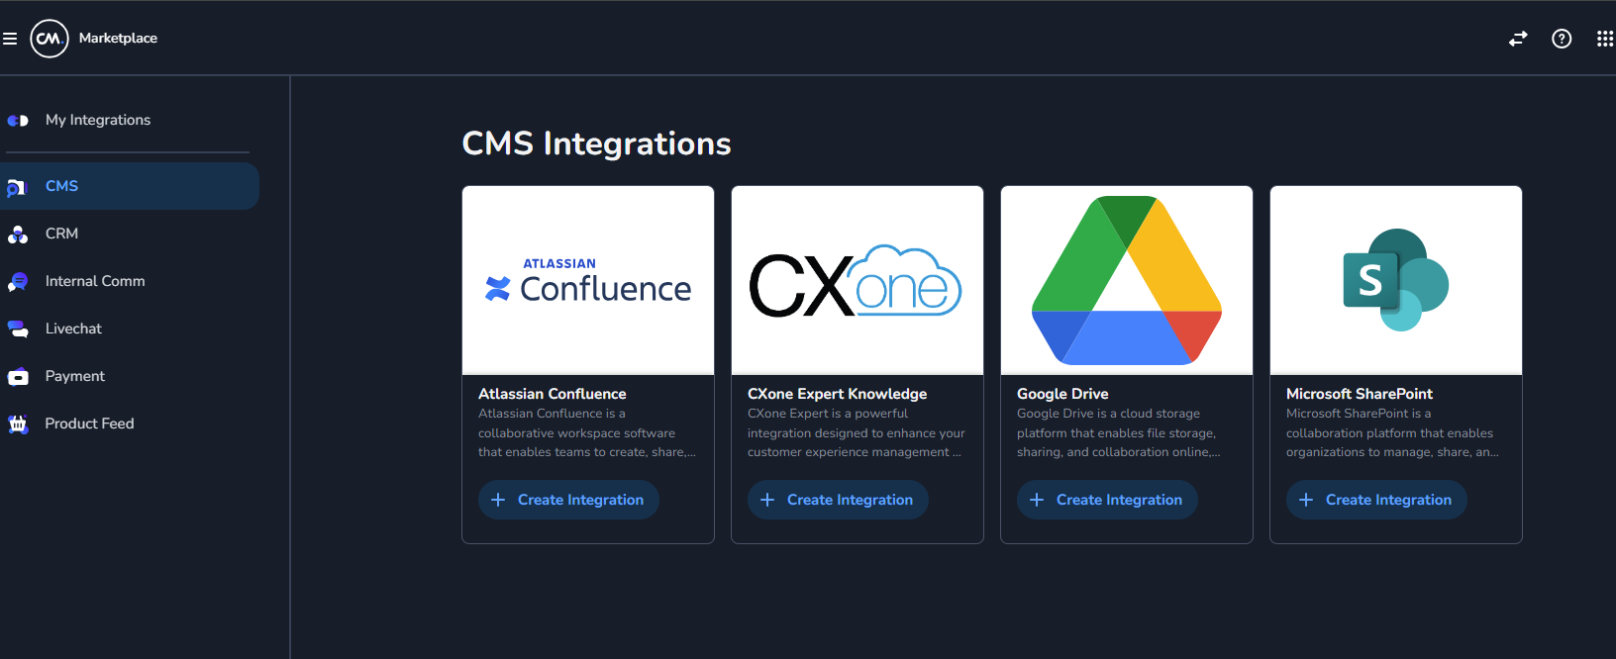Viewport: 1616px width, 659px height.
Task: Click the Atlassian Confluence card title
Action: [x=553, y=394]
